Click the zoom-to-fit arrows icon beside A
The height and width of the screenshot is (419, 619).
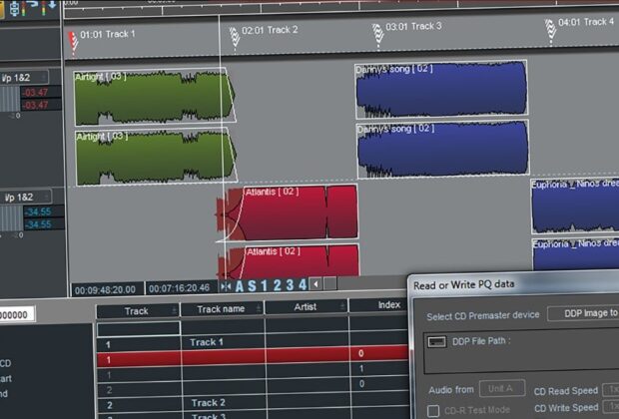(226, 285)
